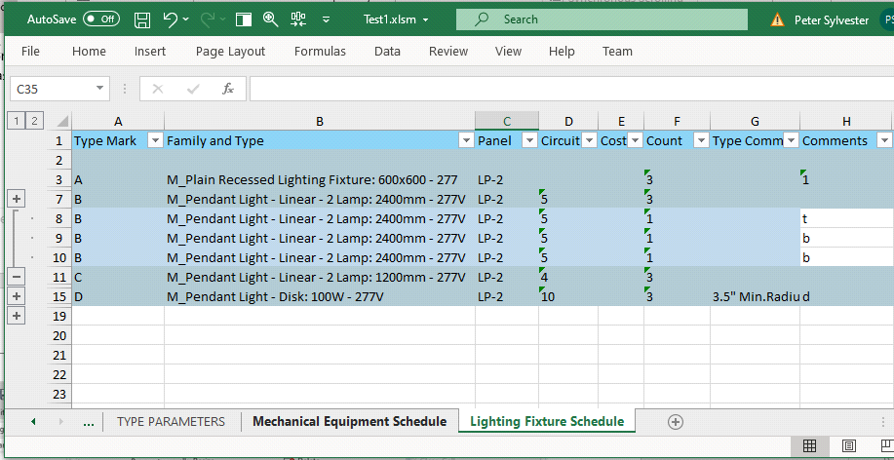Open the Page Layout ribbon tab
This screenshot has width=894, height=460.
230,52
